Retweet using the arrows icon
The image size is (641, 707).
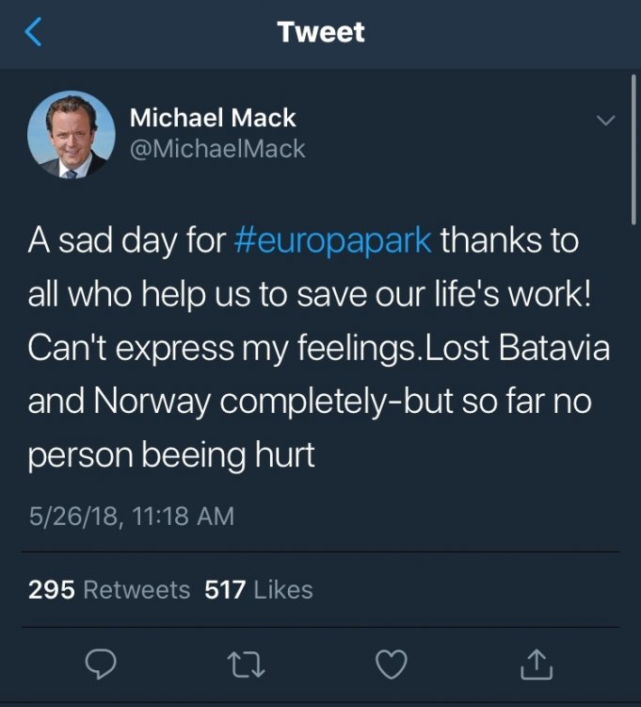[246, 666]
